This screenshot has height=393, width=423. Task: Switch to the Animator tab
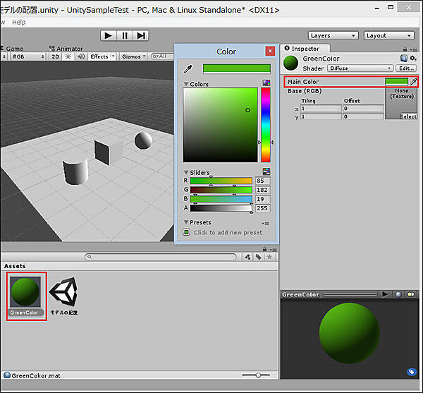pyautogui.click(x=66, y=49)
